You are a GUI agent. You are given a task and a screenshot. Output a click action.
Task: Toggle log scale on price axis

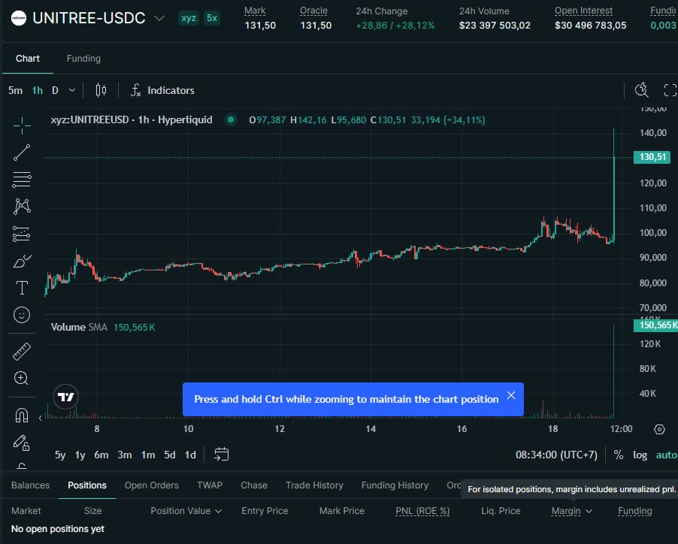pos(640,455)
